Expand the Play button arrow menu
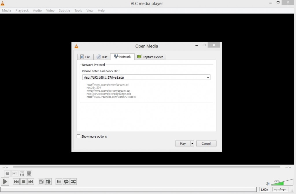 [x=192, y=143]
